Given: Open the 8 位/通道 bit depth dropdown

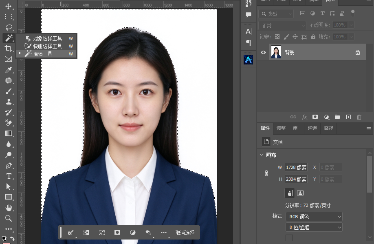Looking at the screenshot, I should click(314, 227).
